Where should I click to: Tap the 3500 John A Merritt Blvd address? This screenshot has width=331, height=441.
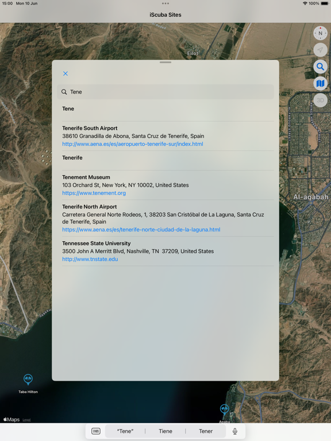click(x=138, y=251)
